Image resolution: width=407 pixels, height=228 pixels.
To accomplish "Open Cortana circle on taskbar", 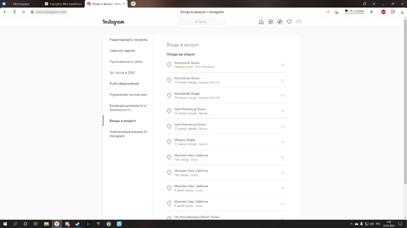I will (x=25, y=224).
